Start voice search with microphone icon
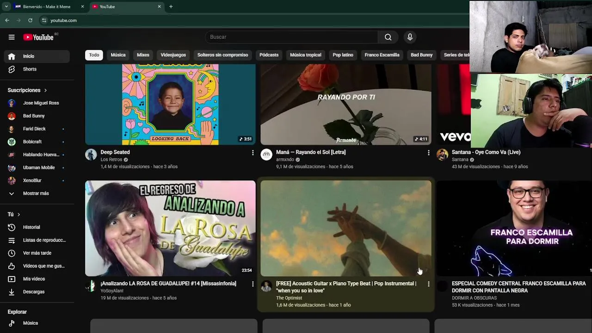 (x=410, y=37)
